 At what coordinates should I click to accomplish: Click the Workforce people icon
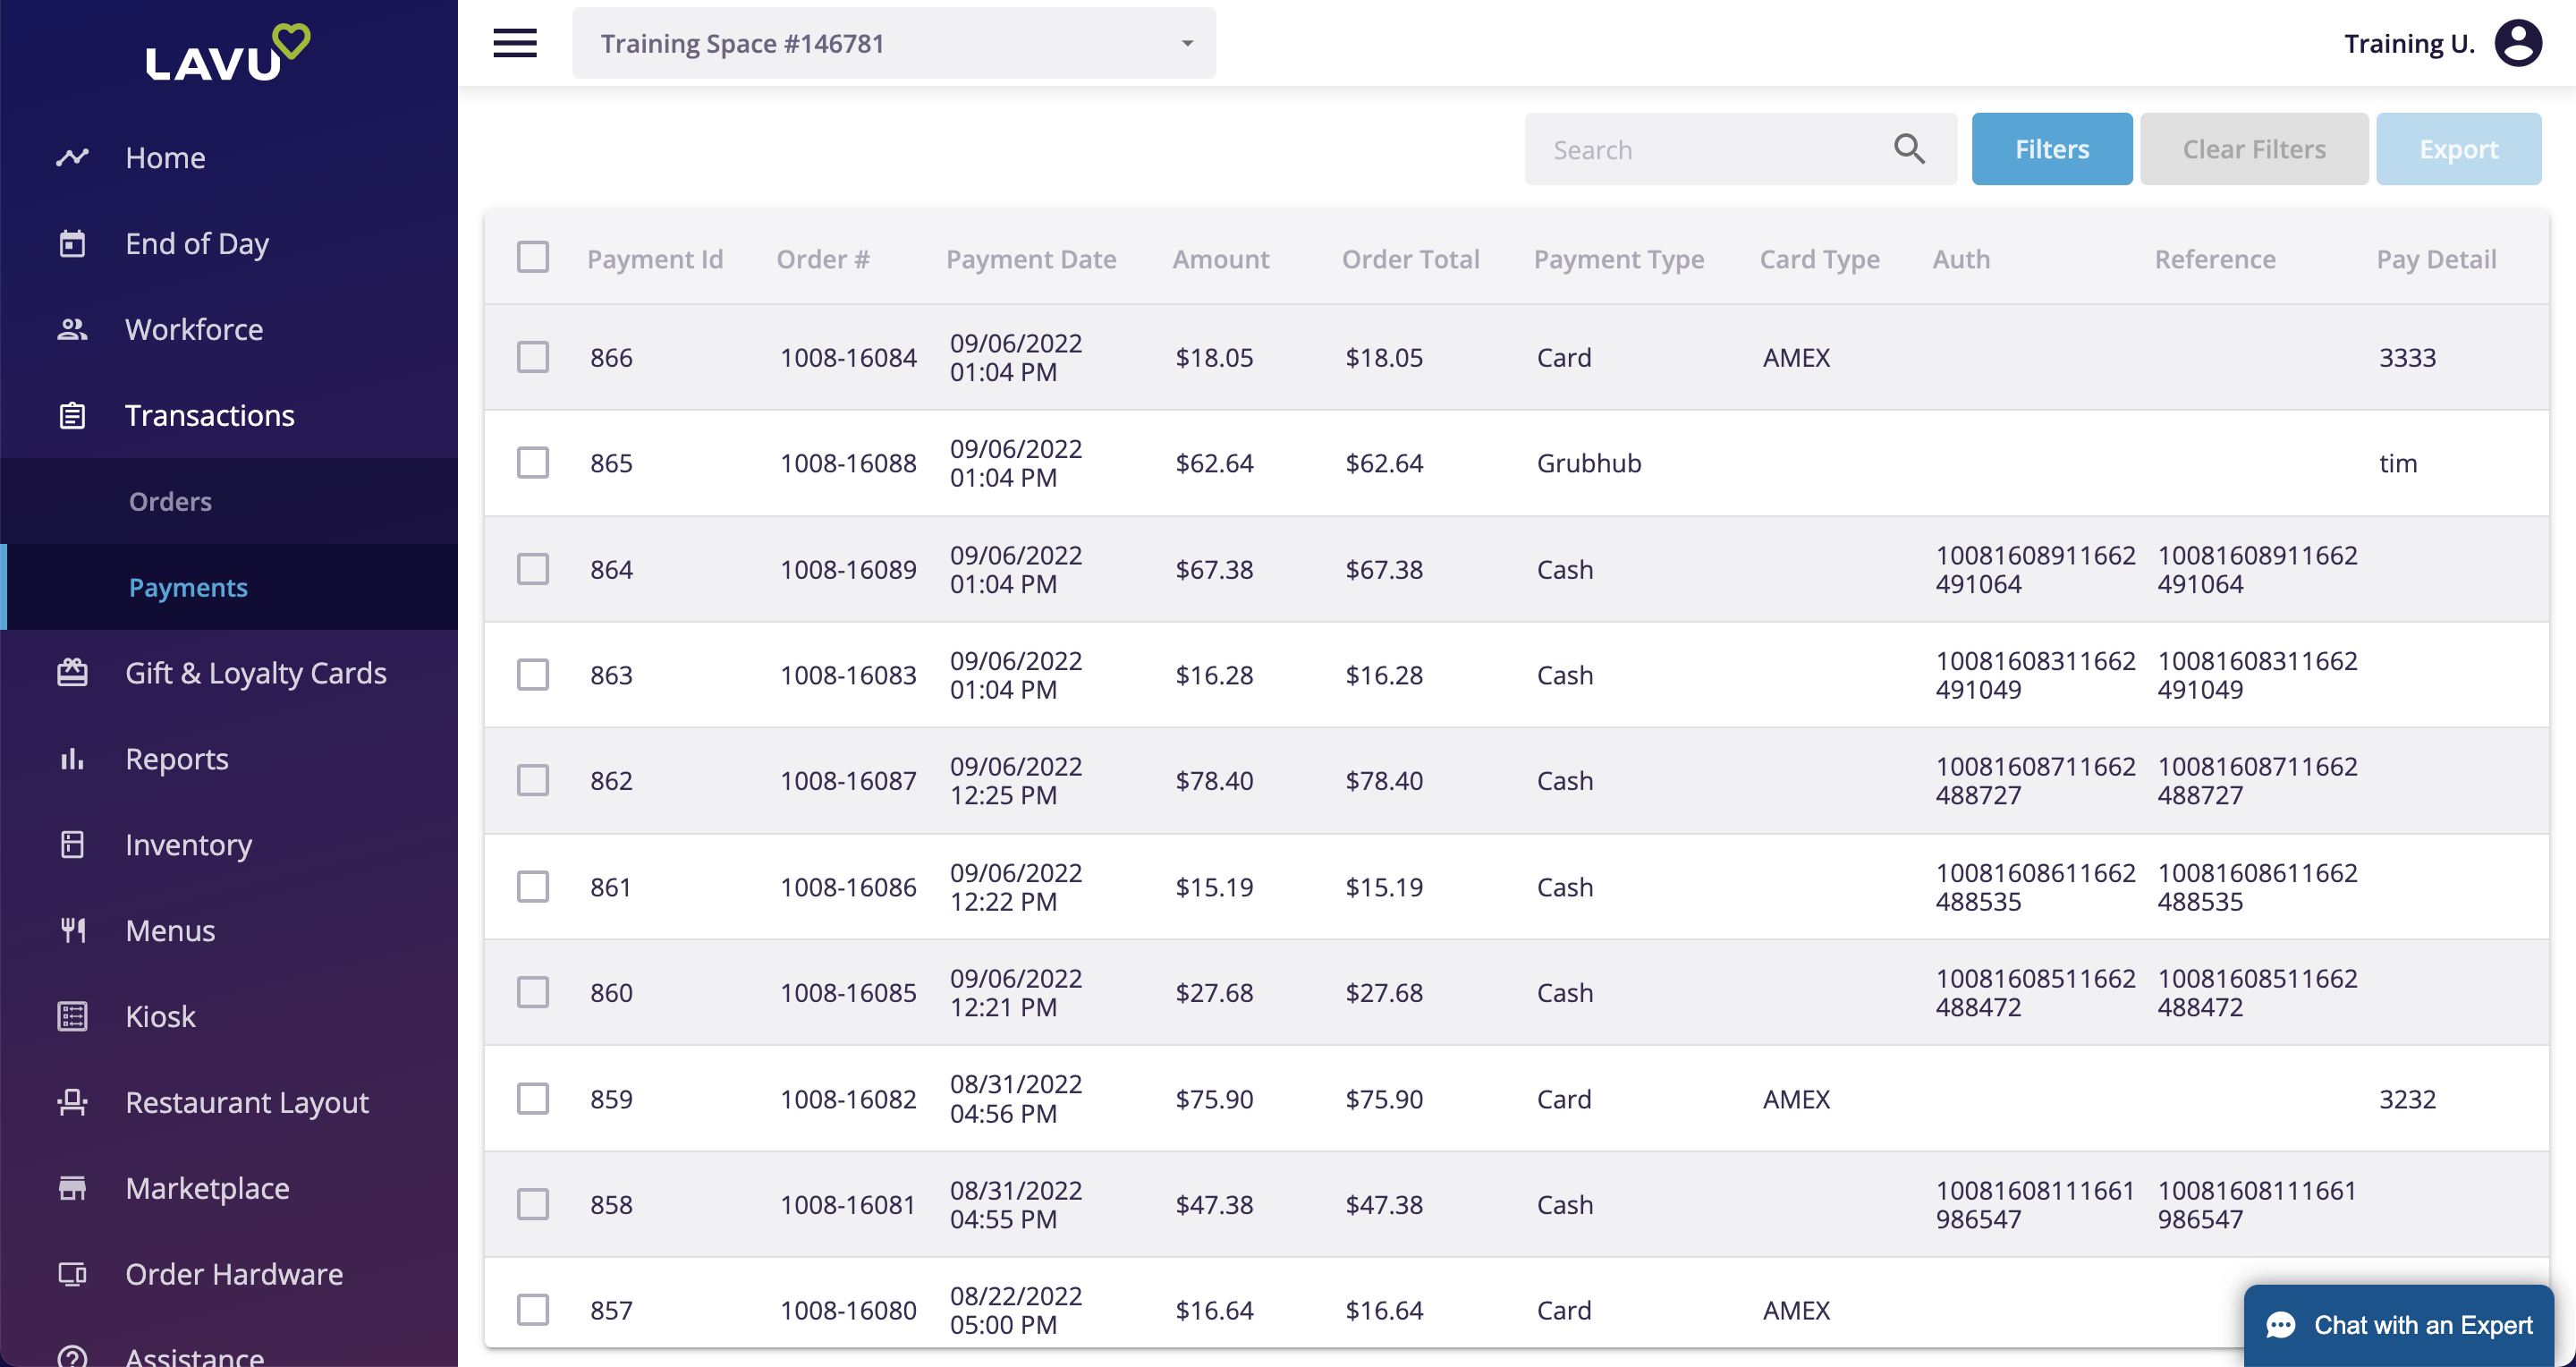(71, 329)
